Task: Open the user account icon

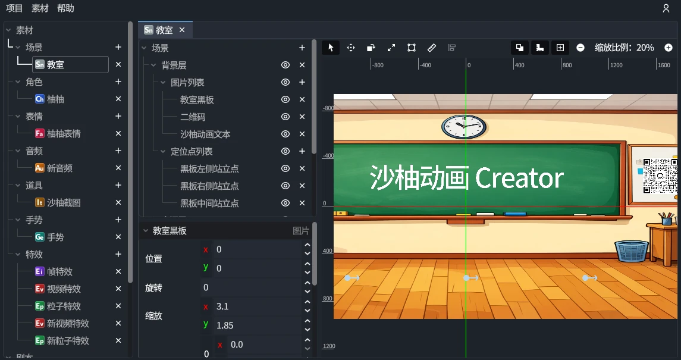Action: tap(666, 8)
